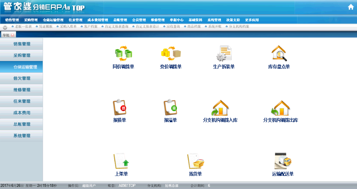Viewport: 357px width, 189px height.
Task: Select 往来管理 in the left sidebar
Action: [22, 101]
